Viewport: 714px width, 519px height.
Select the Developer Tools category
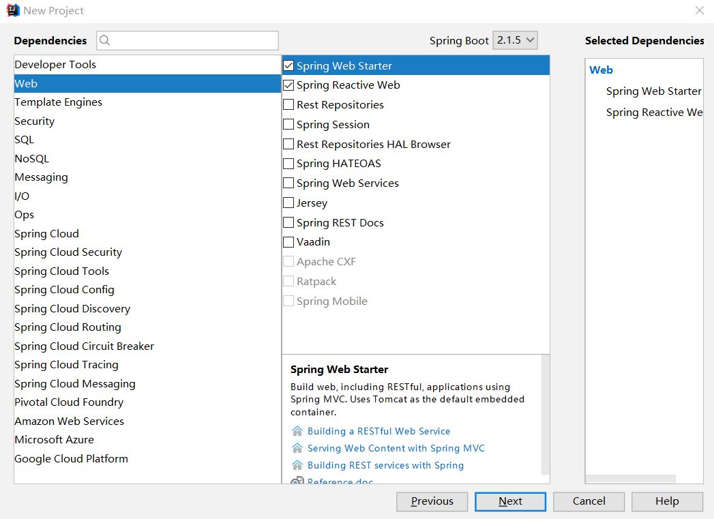[147, 65]
